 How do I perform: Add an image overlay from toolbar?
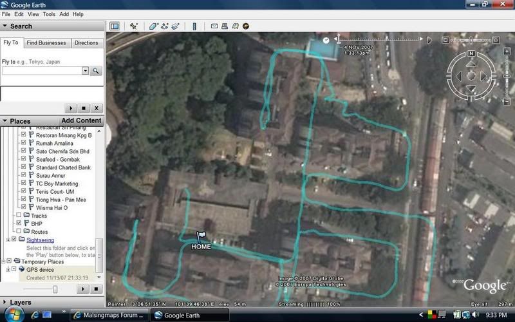coord(175,26)
